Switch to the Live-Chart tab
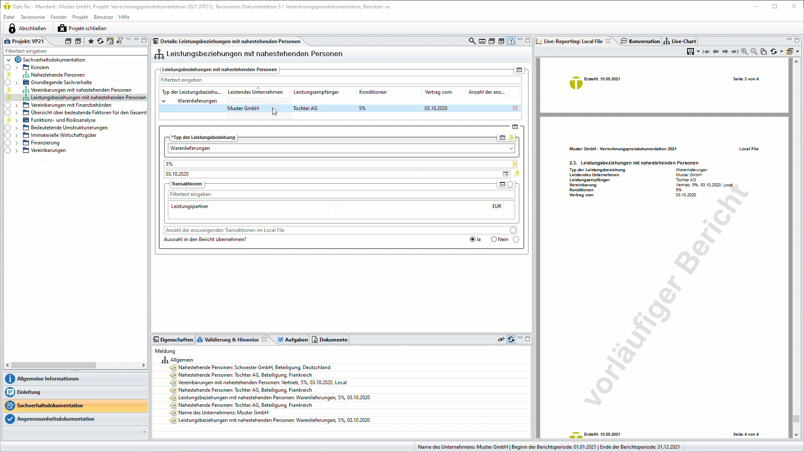The width and height of the screenshot is (804, 452). point(680,41)
